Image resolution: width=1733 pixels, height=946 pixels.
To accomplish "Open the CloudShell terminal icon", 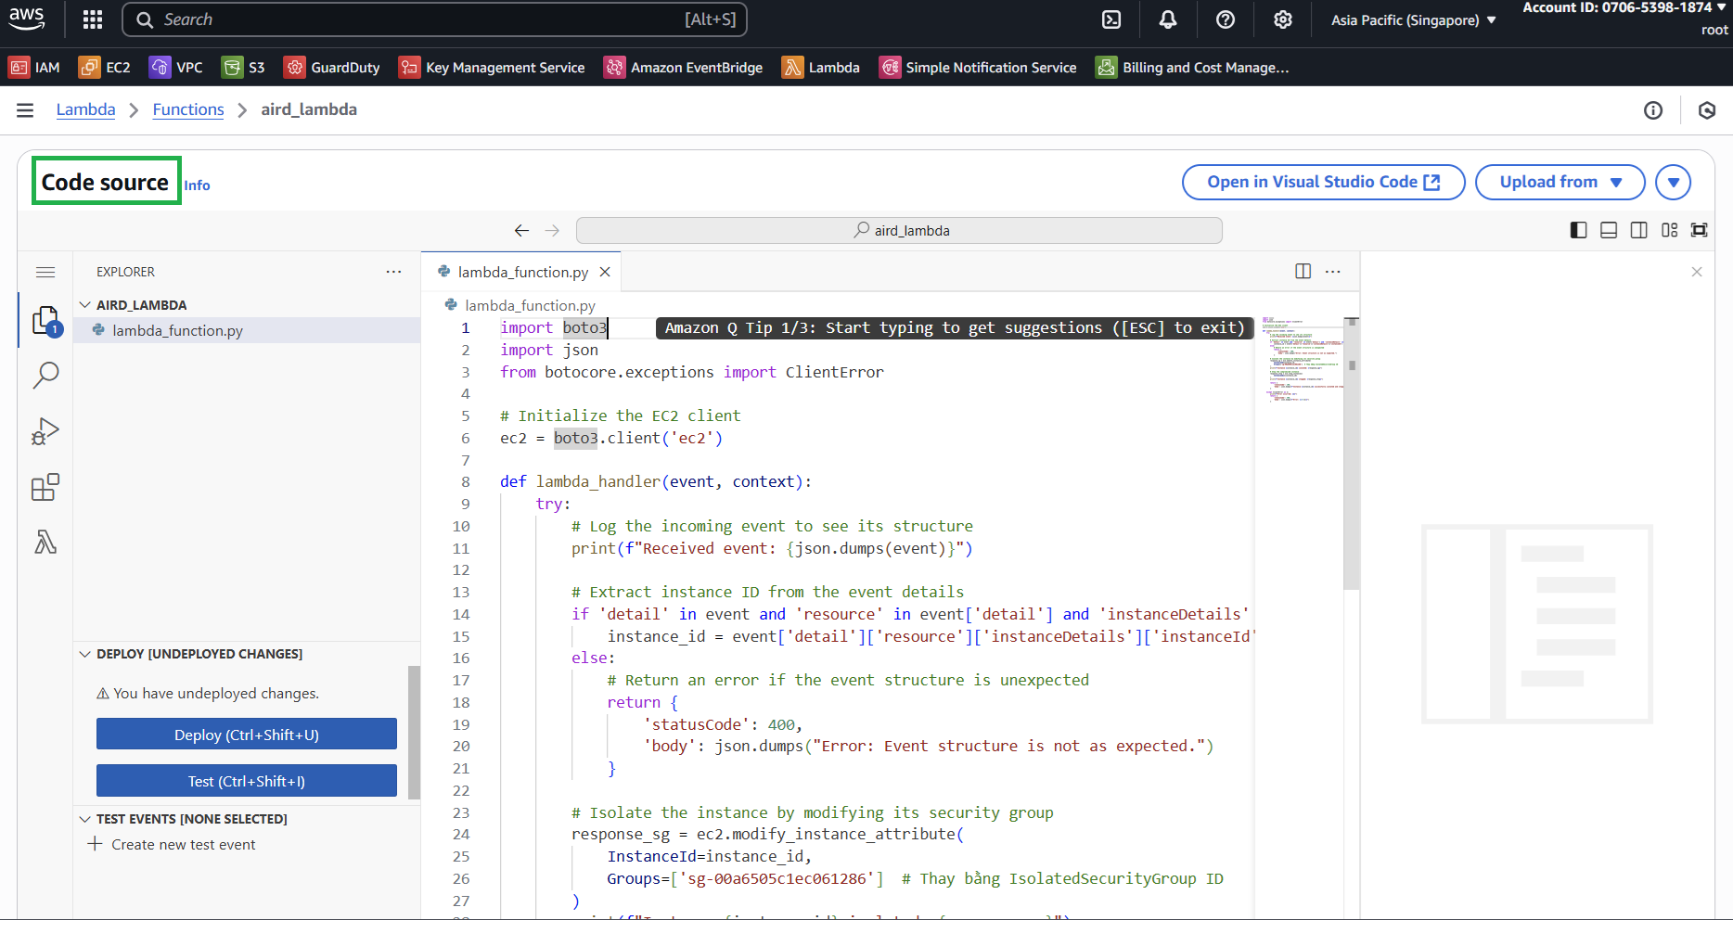I will click(1111, 19).
